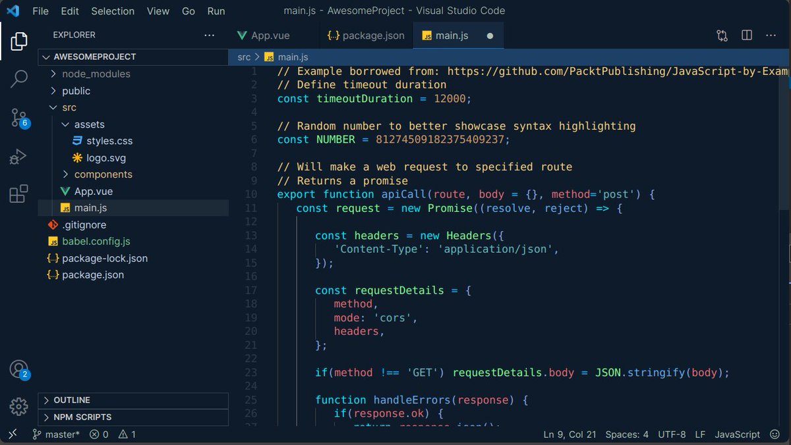Open styles.css in the file tree
This screenshot has width=791, height=445.
[133, 141]
